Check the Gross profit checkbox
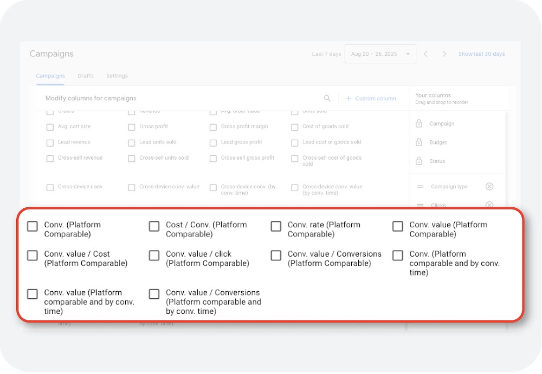542x374 pixels. pos(131,127)
